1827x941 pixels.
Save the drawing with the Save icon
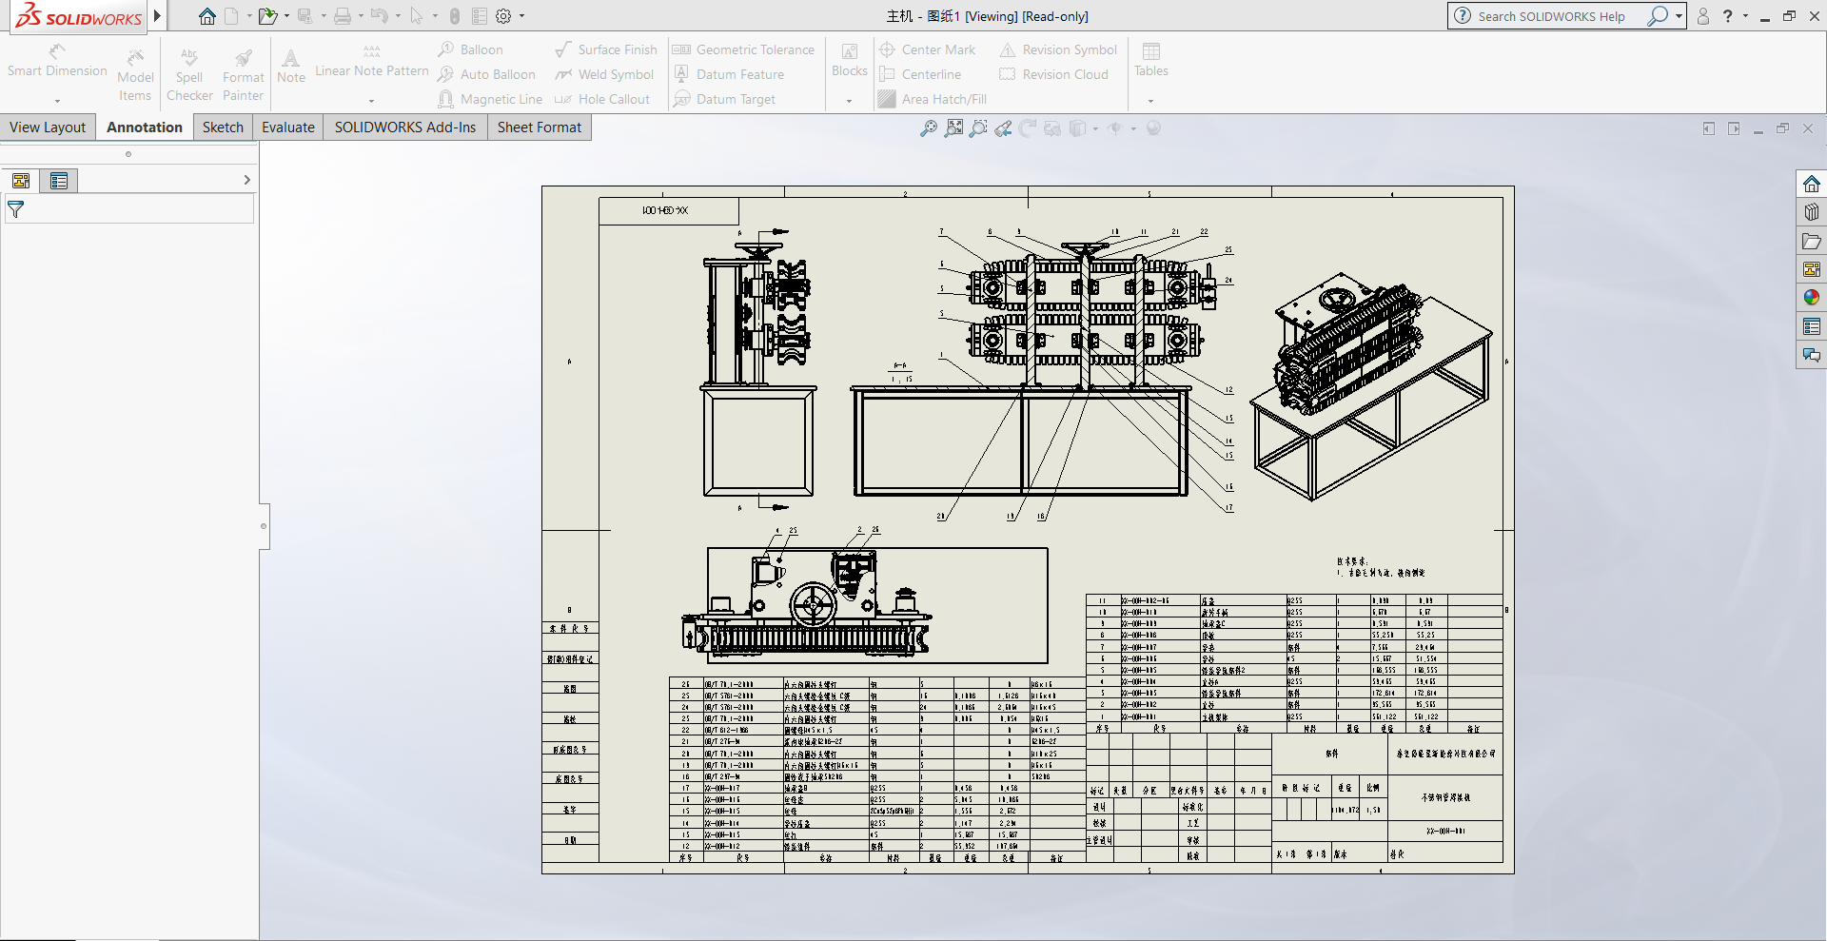(305, 16)
